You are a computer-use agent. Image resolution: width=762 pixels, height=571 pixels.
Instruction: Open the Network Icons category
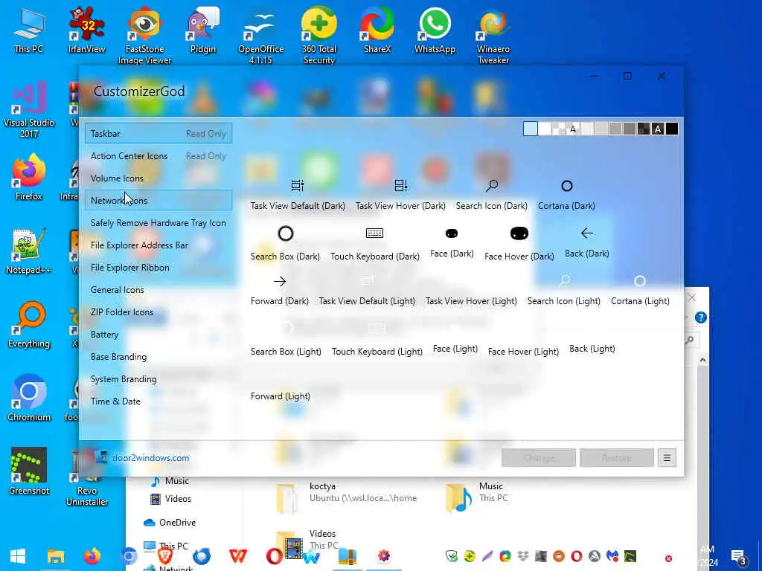pyautogui.click(x=159, y=201)
